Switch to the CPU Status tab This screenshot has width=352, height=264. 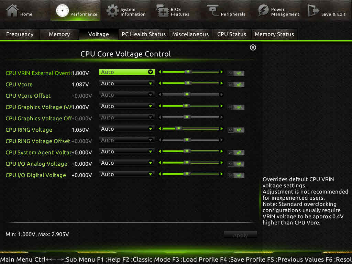(x=232, y=34)
